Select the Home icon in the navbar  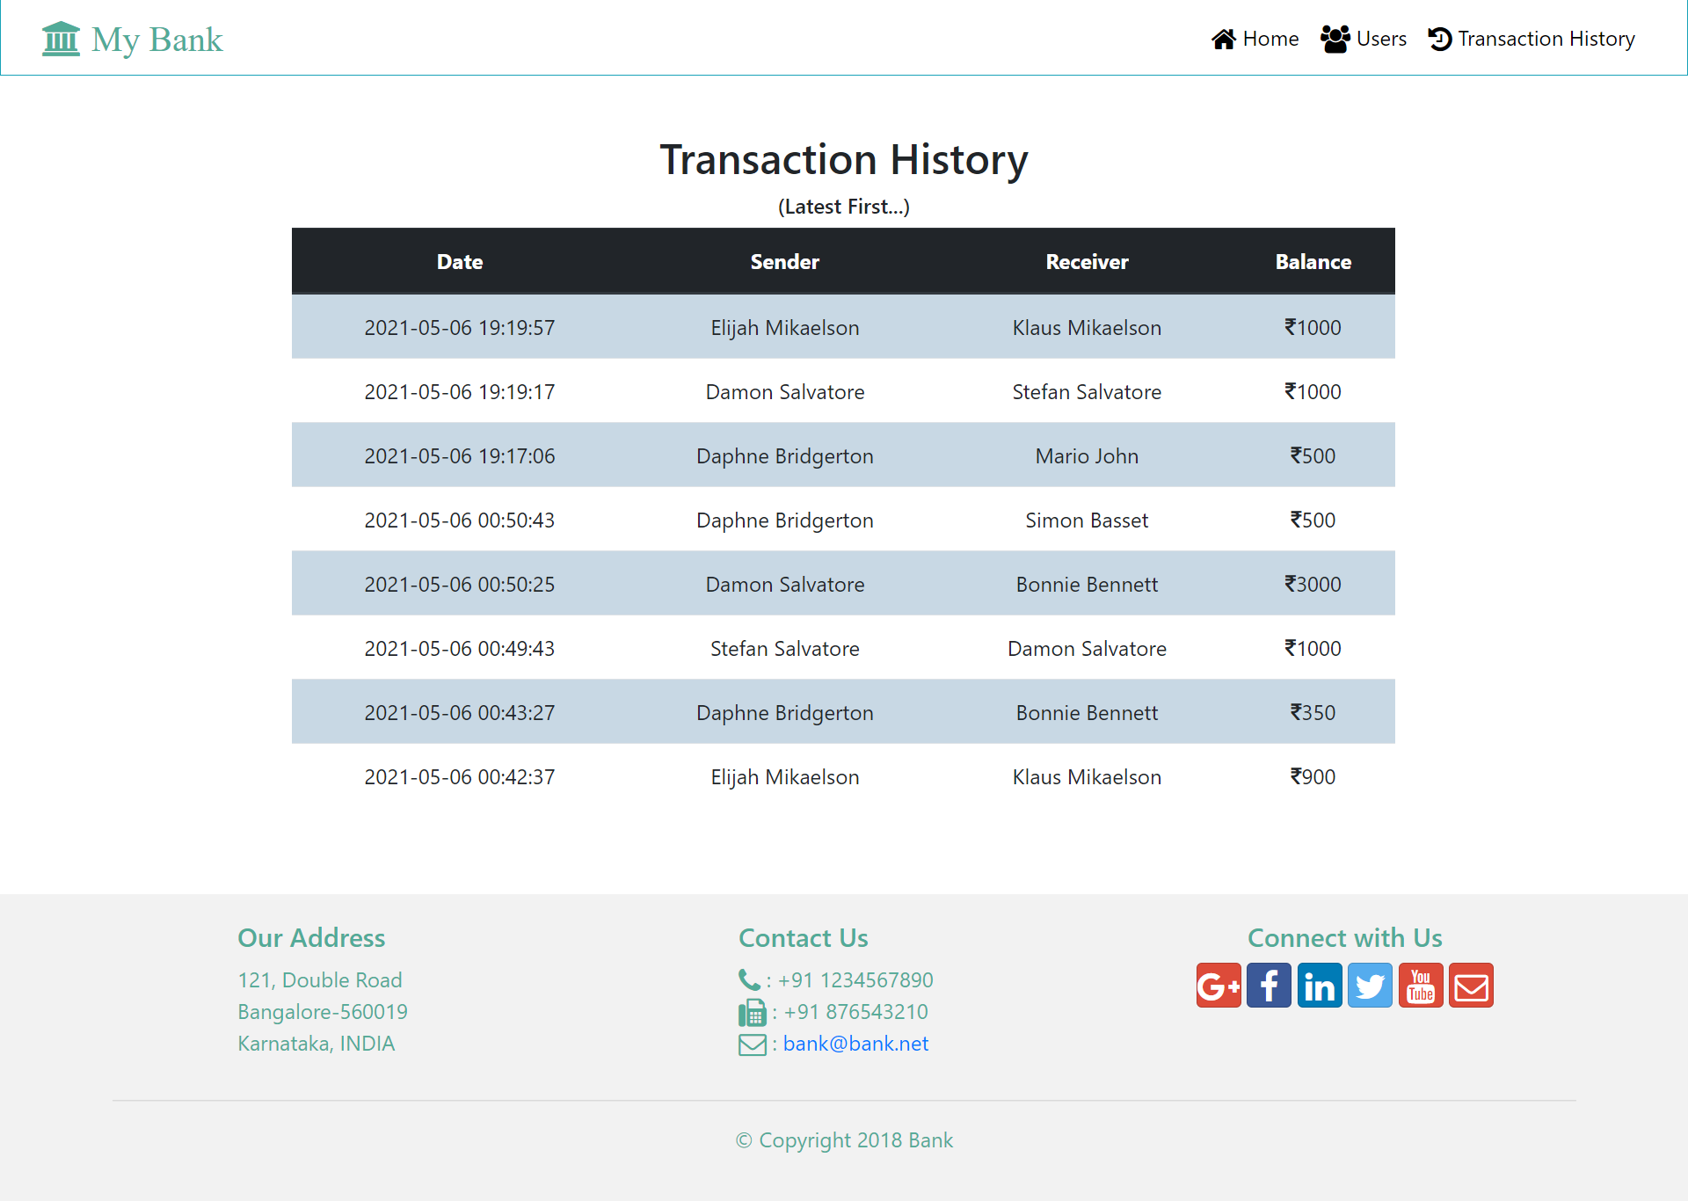point(1224,39)
